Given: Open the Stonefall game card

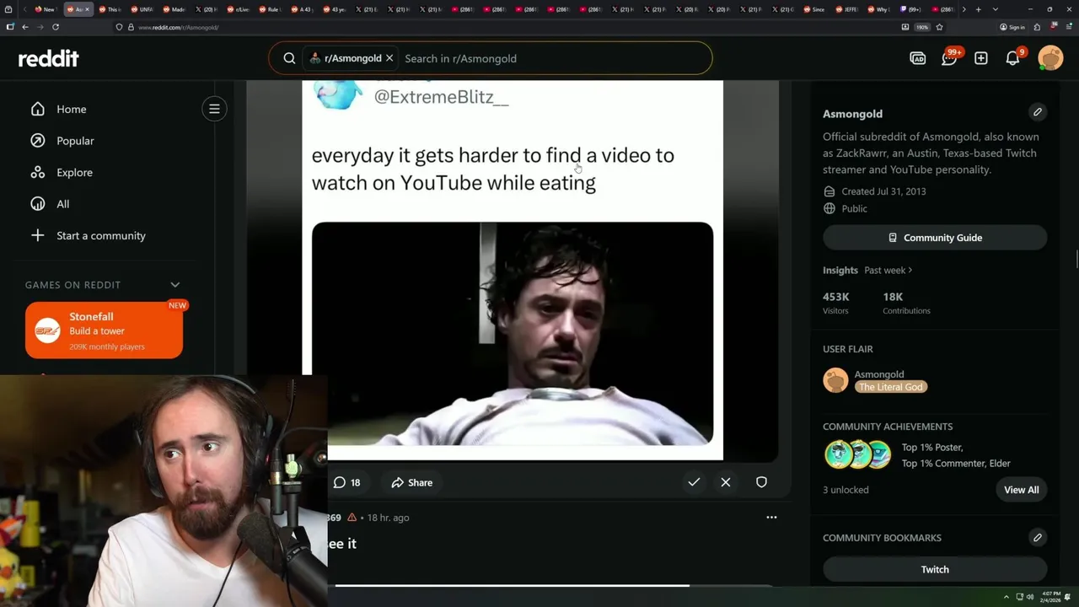Looking at the screenshot, I should tap(104, 330).
